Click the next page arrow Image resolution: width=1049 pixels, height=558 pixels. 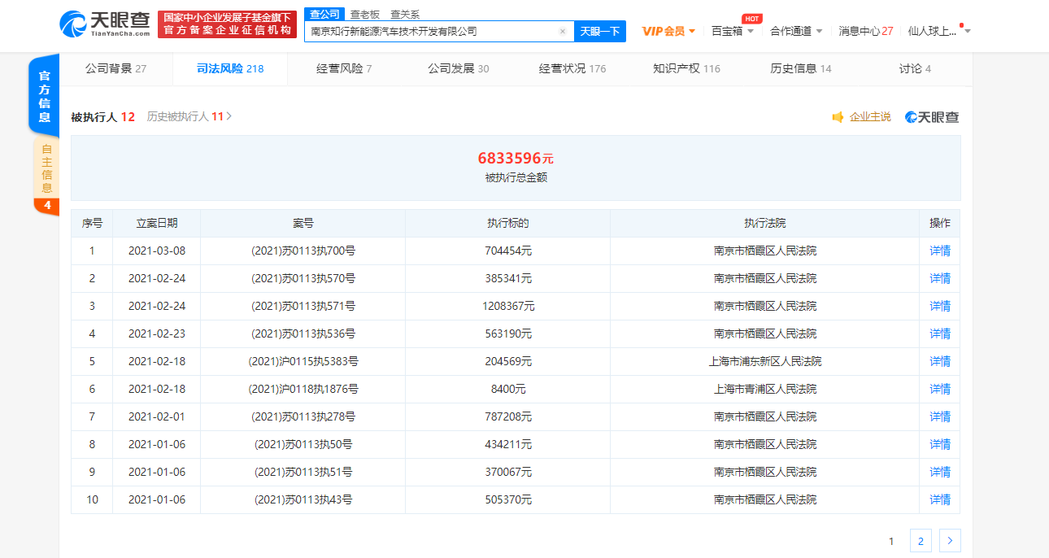(x=950, y=540)
